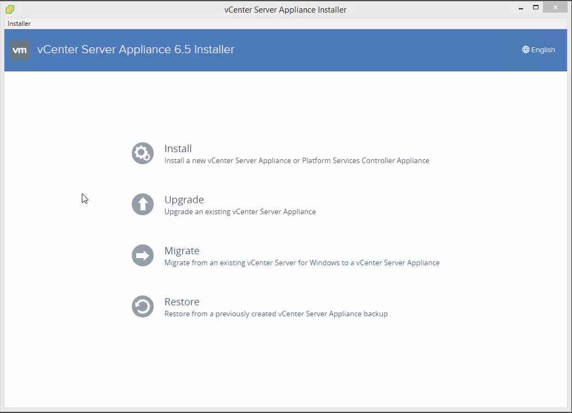Click the Restore circular-arrow icon
572x413 pixels.
(143, 307)
